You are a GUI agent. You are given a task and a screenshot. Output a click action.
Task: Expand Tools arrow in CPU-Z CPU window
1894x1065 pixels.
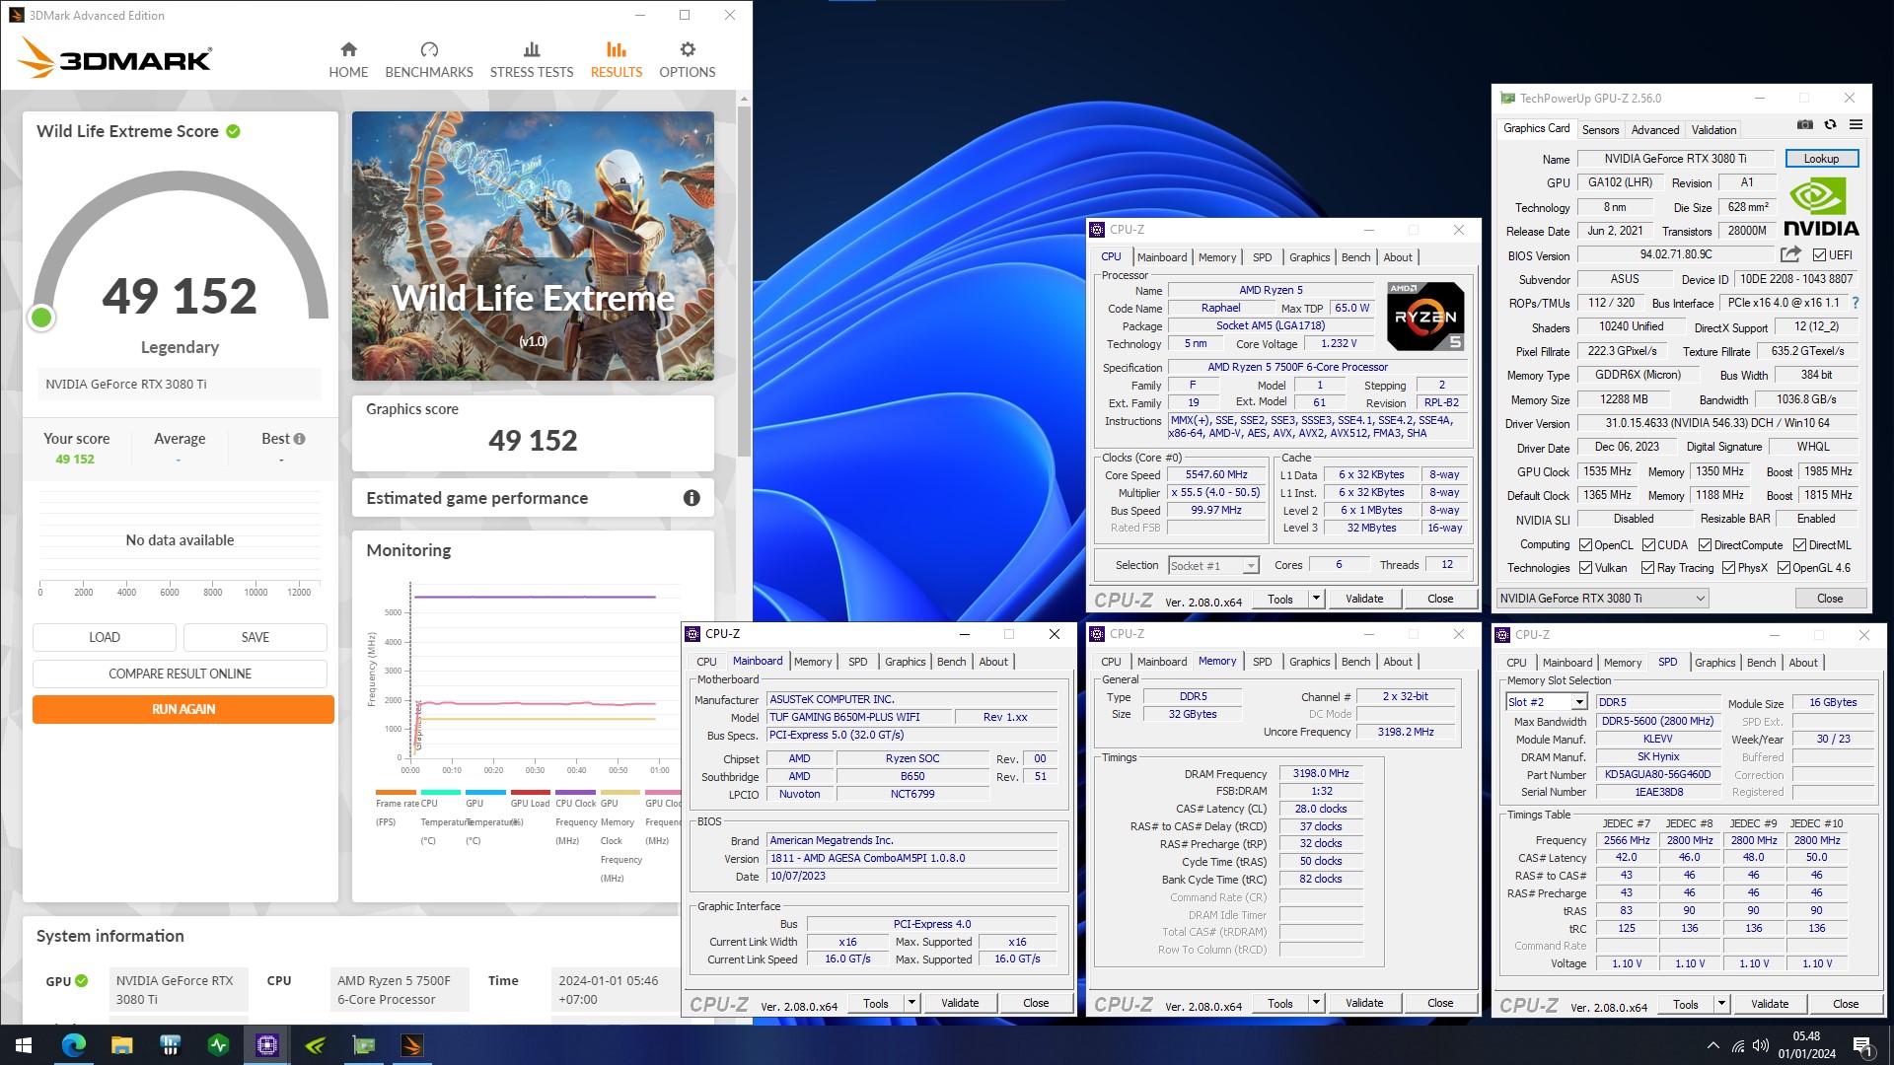(x=1315, y=599)
